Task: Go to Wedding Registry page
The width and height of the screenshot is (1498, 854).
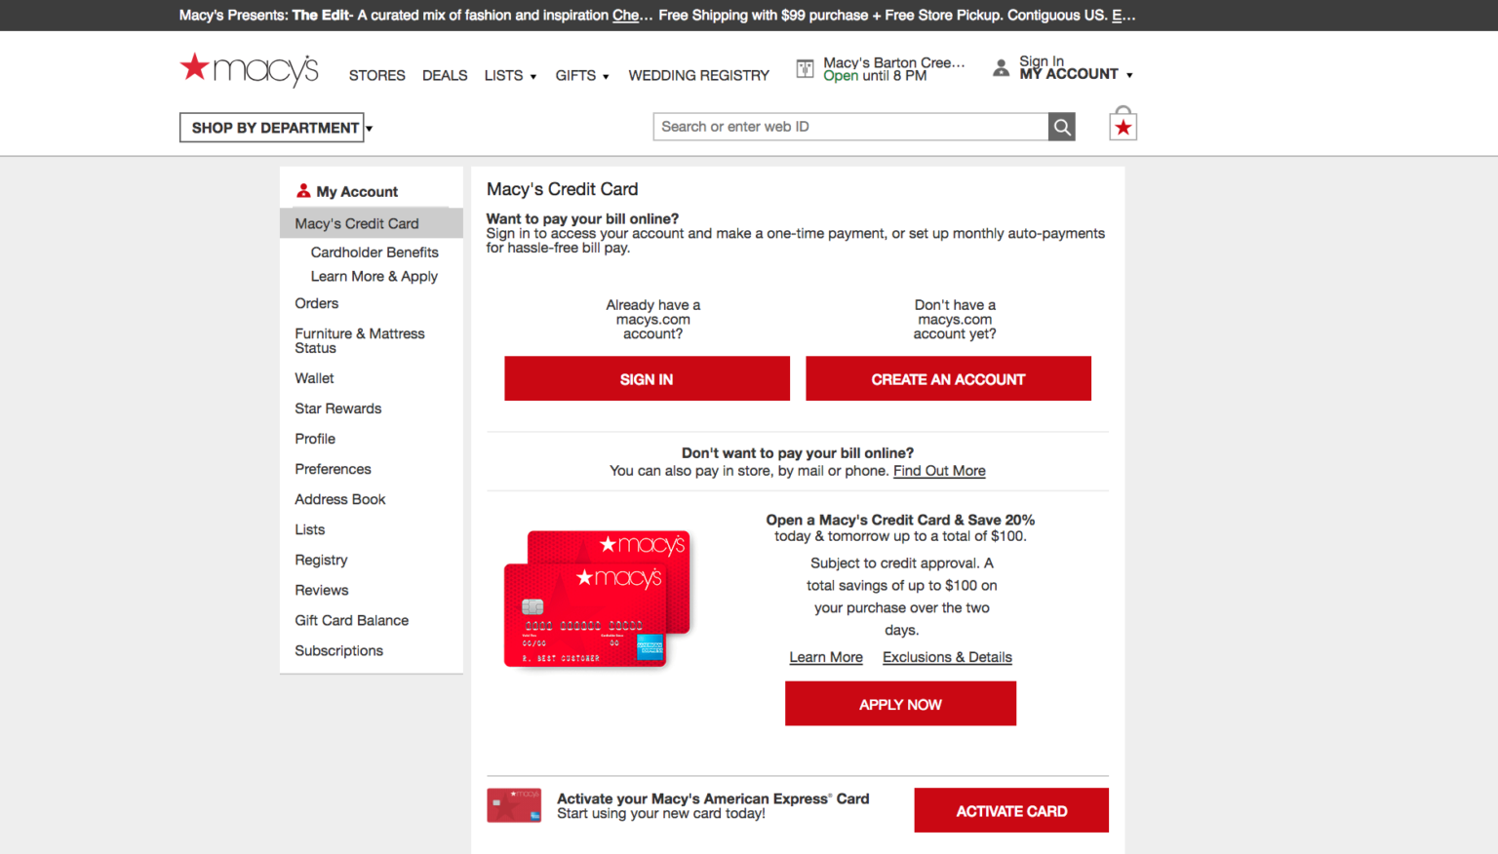Action: [x=698, y=75]
